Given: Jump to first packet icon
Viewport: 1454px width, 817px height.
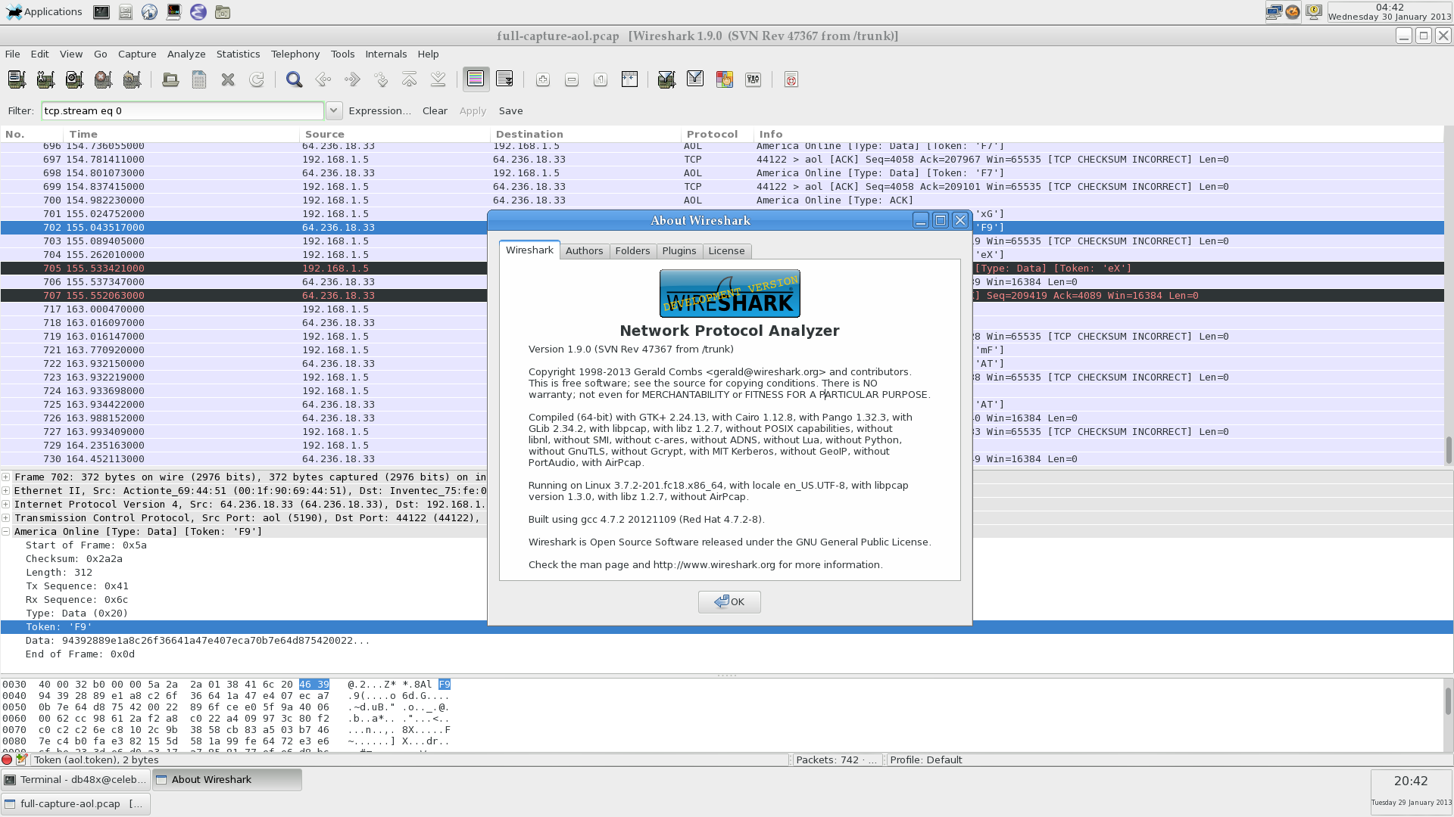Looking at the screenshot, I should (410, 79).
